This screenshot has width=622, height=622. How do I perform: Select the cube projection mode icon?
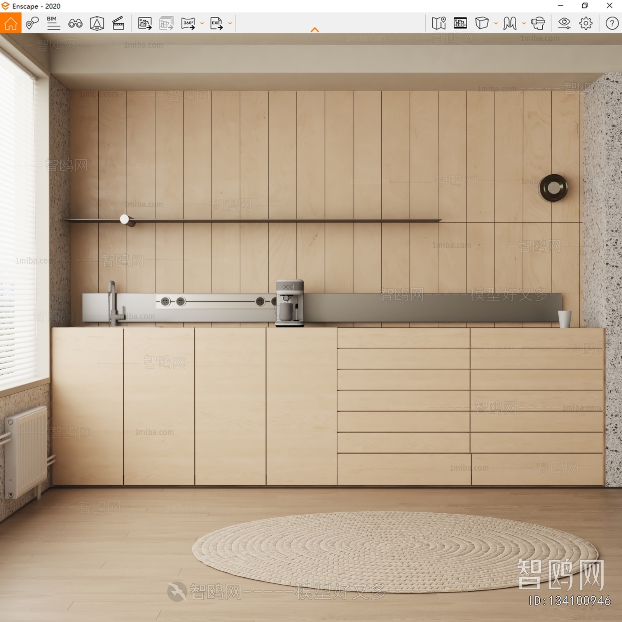(482, 23)
